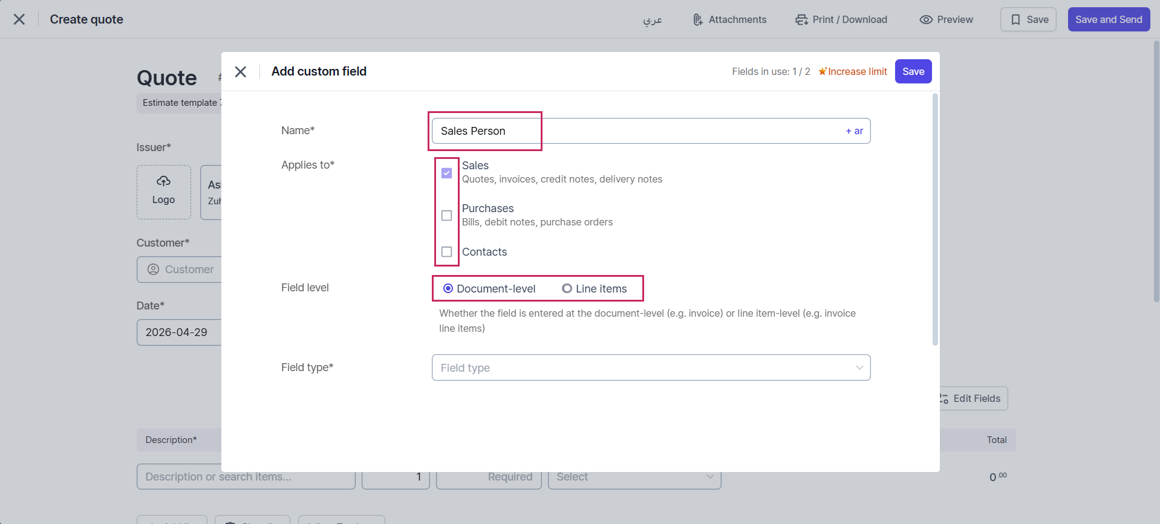Click the bookmark Save button in header

[x=1028, y=20]
